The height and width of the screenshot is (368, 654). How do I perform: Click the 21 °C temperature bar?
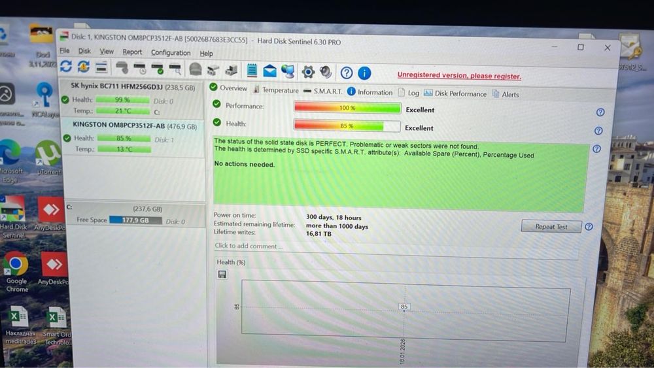click(x=123, y=111)
